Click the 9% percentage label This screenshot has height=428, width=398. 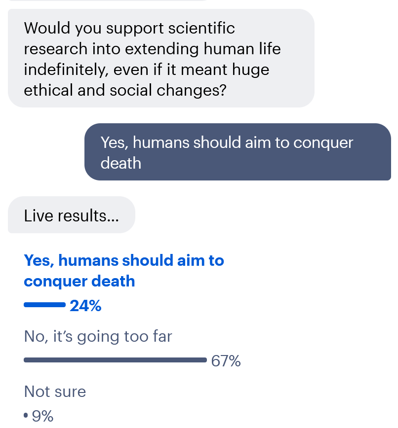43,416
